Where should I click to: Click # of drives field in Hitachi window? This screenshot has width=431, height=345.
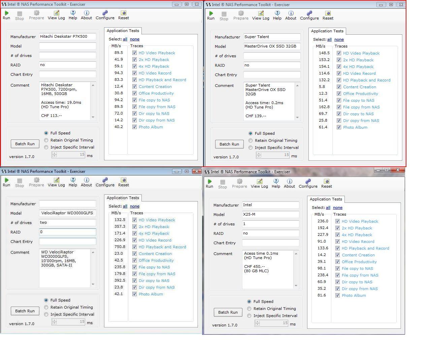coord(67,55)
